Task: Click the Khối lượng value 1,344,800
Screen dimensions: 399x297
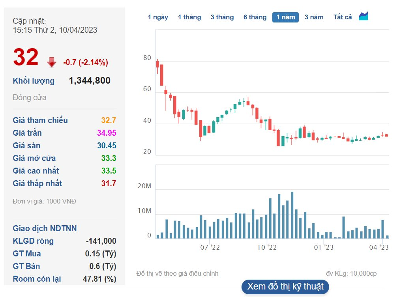Action: [90, 81]
